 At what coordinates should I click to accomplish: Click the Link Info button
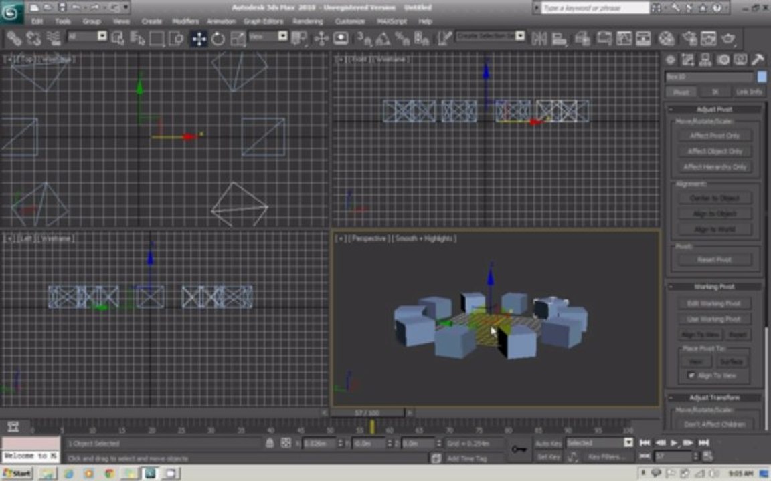pos(749,92)
